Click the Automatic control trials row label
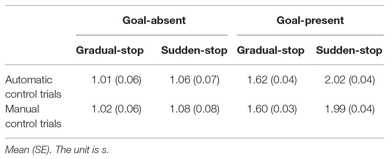 [x=33, y=87]
